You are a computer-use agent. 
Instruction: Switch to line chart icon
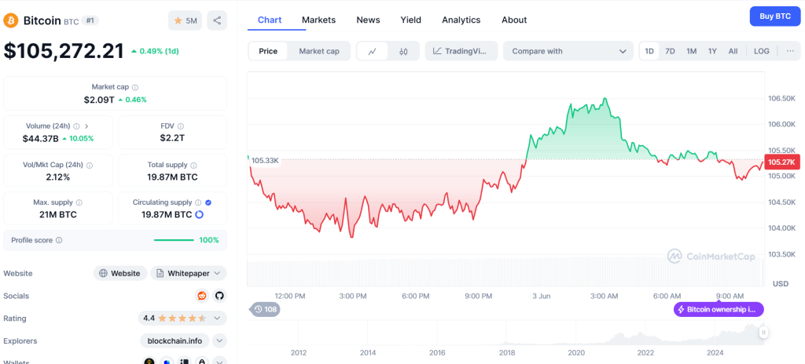click(x=373, y=51)
